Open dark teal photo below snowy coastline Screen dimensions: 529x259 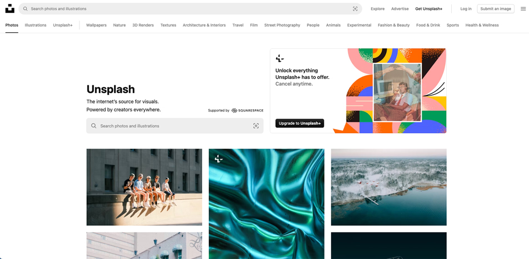coord(388,246)
